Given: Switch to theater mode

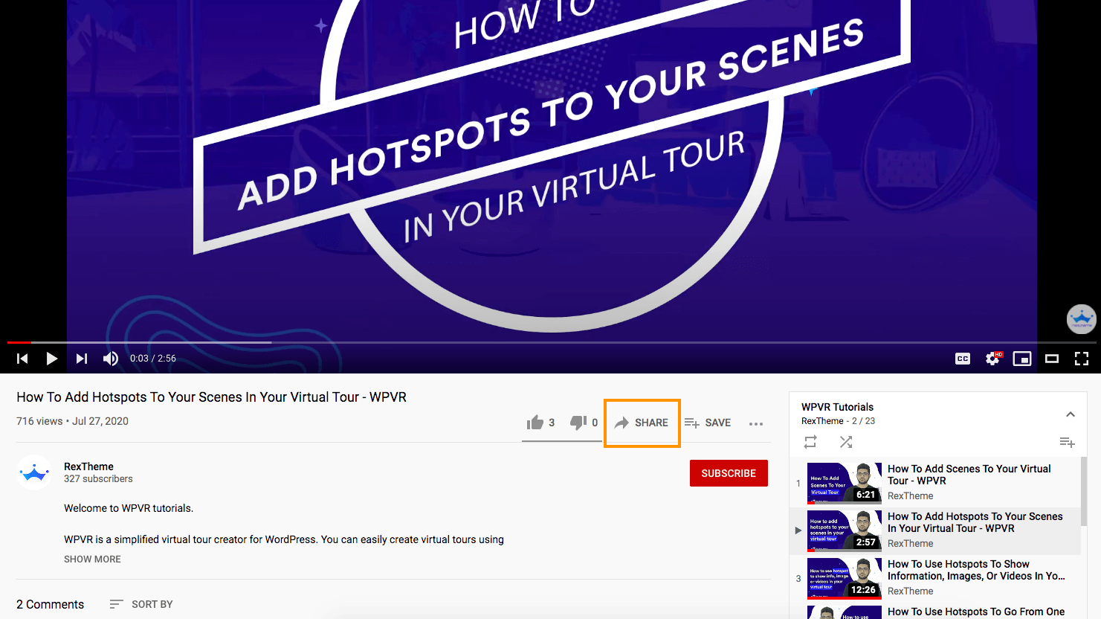Looking at the screenshot, I should 1052,359.
